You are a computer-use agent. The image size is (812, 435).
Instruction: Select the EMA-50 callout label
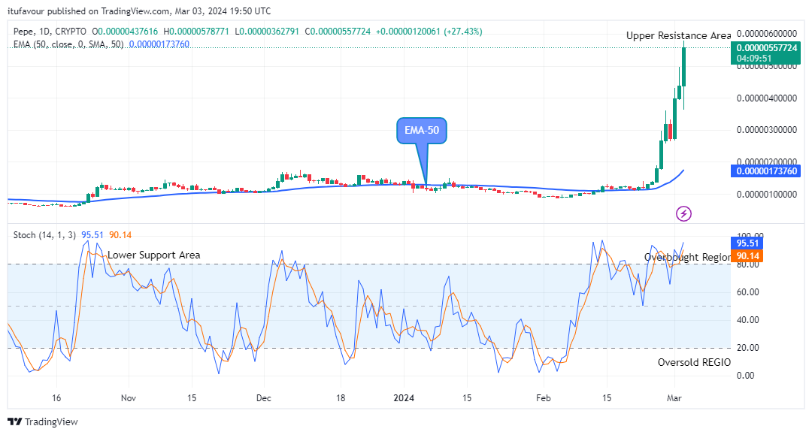[422, 130]
